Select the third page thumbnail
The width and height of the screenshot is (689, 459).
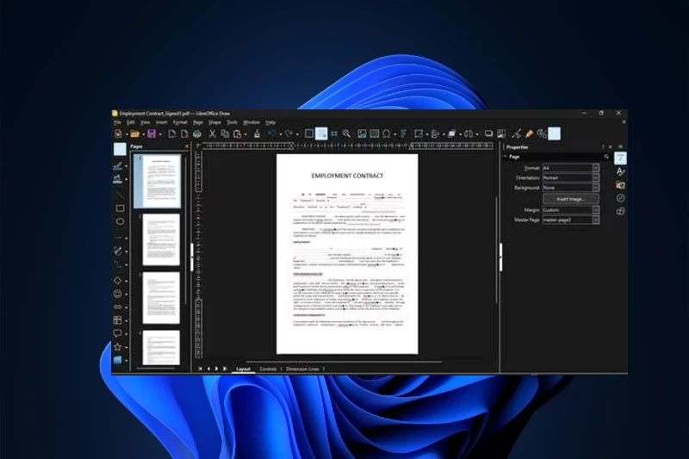[x=161, y=298]
